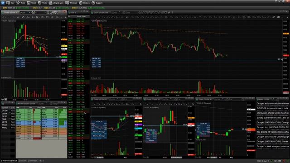Click $SPX quote in ticker bar
290x163 pixels.
click(x=16, y=8)
